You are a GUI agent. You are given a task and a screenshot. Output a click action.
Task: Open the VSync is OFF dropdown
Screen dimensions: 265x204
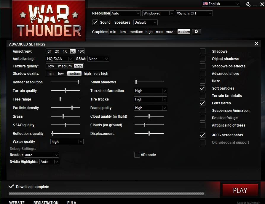pyautogui.click(x=194, y=13)
